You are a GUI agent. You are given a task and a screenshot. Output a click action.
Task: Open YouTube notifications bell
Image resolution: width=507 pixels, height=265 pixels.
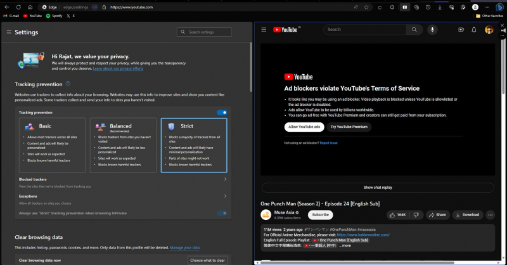473,30
